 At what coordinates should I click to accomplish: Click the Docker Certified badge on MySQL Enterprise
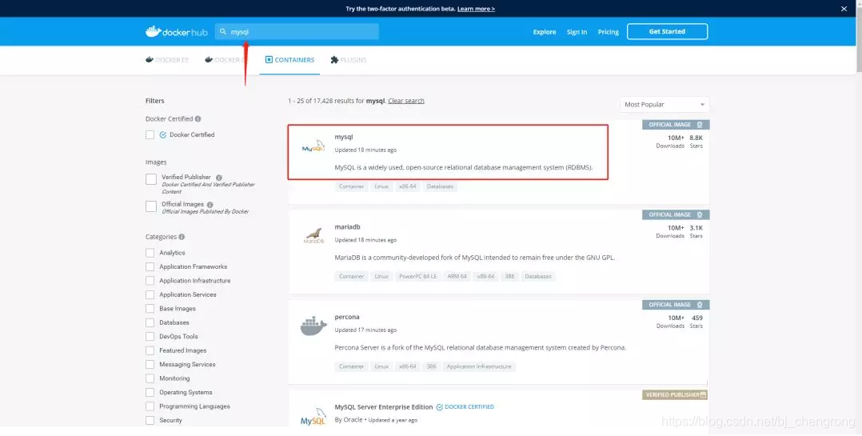pos(465,407)
